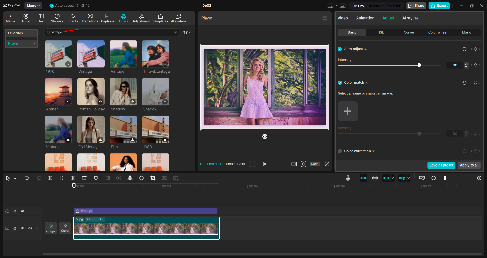
Task: Click the Mirror tool in the timeline toolbar
Action: click(130, 178)
